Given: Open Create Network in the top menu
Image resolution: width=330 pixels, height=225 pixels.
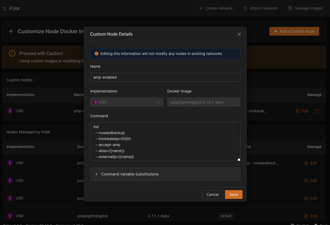Looking at the screenshot, I should click(x=216, y=8).
